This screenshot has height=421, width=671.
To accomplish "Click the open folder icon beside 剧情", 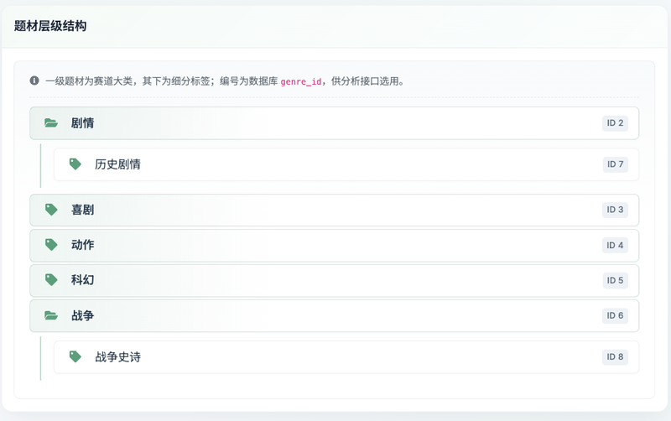I will [x=51, y=123].
